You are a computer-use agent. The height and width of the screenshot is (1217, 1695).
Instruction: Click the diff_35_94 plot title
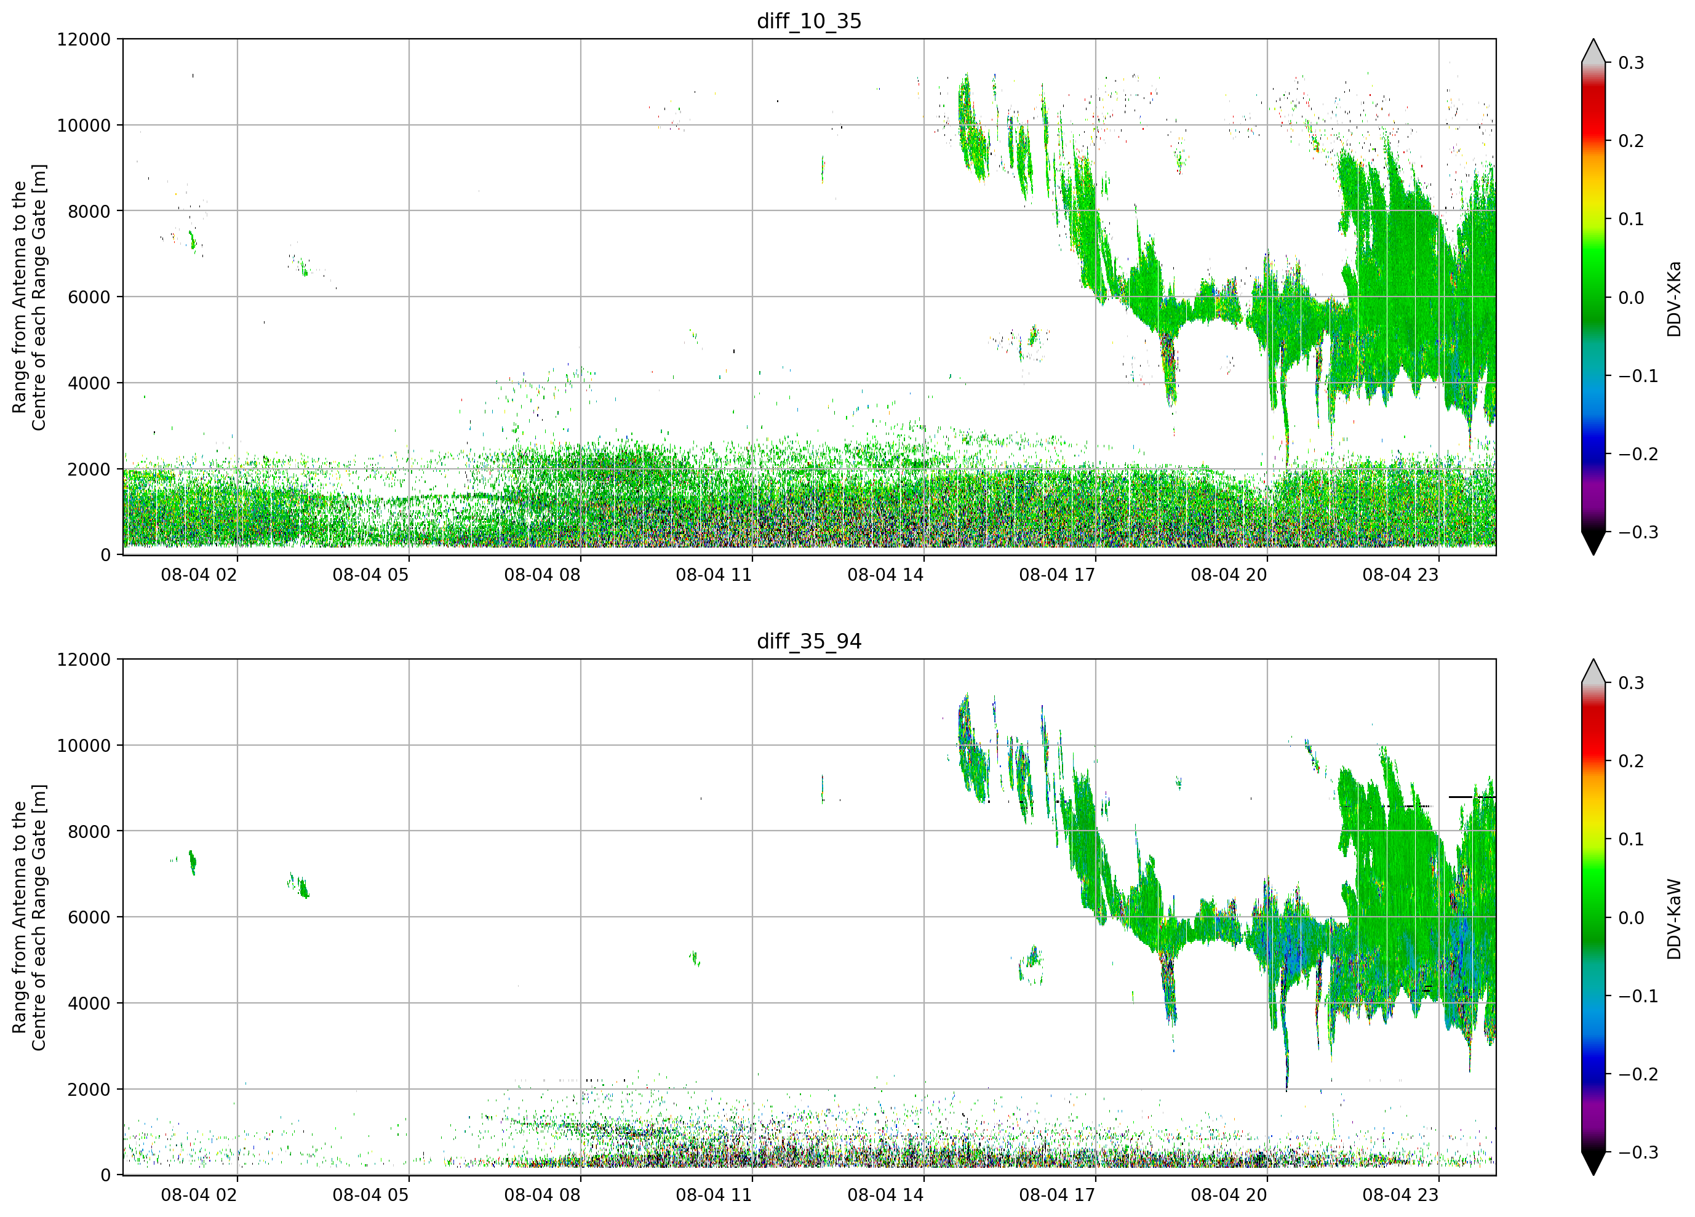(808, 641)
